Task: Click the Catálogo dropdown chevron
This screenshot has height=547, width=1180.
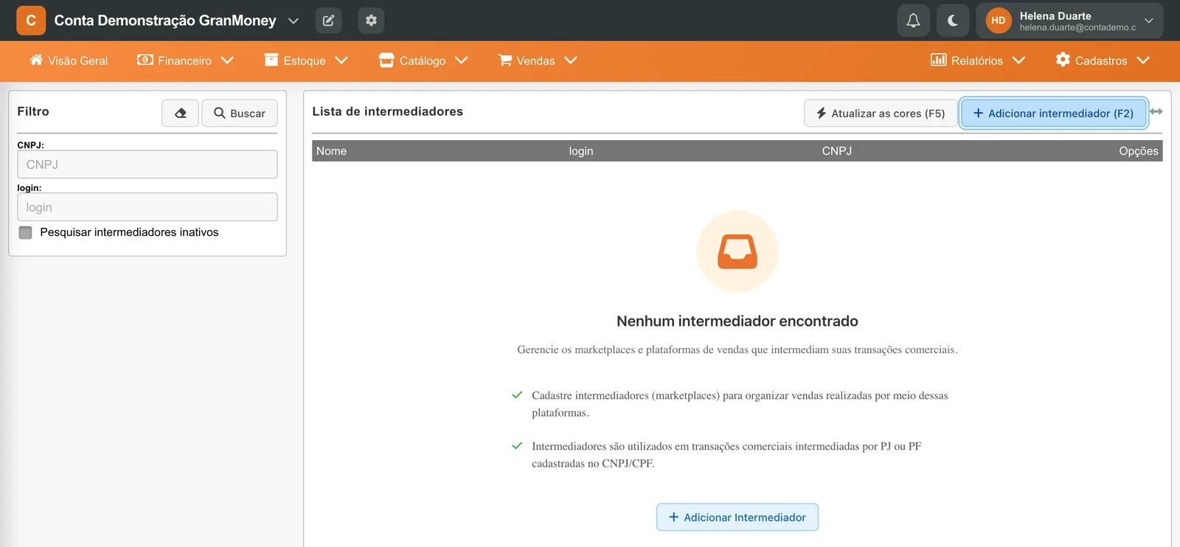Action: tap(462, 60)
